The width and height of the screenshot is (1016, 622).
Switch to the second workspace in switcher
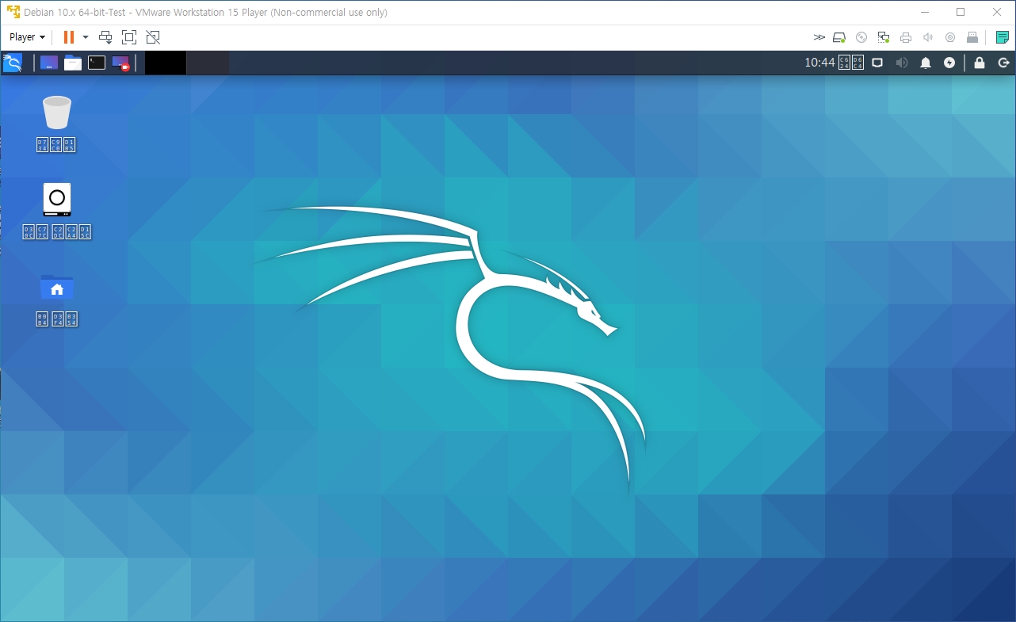pyautogui.click(x=208, y=63)
